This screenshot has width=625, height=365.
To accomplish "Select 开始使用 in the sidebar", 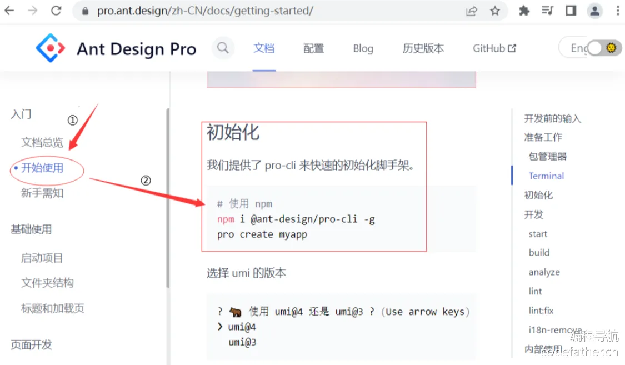I will click(42, 168).
